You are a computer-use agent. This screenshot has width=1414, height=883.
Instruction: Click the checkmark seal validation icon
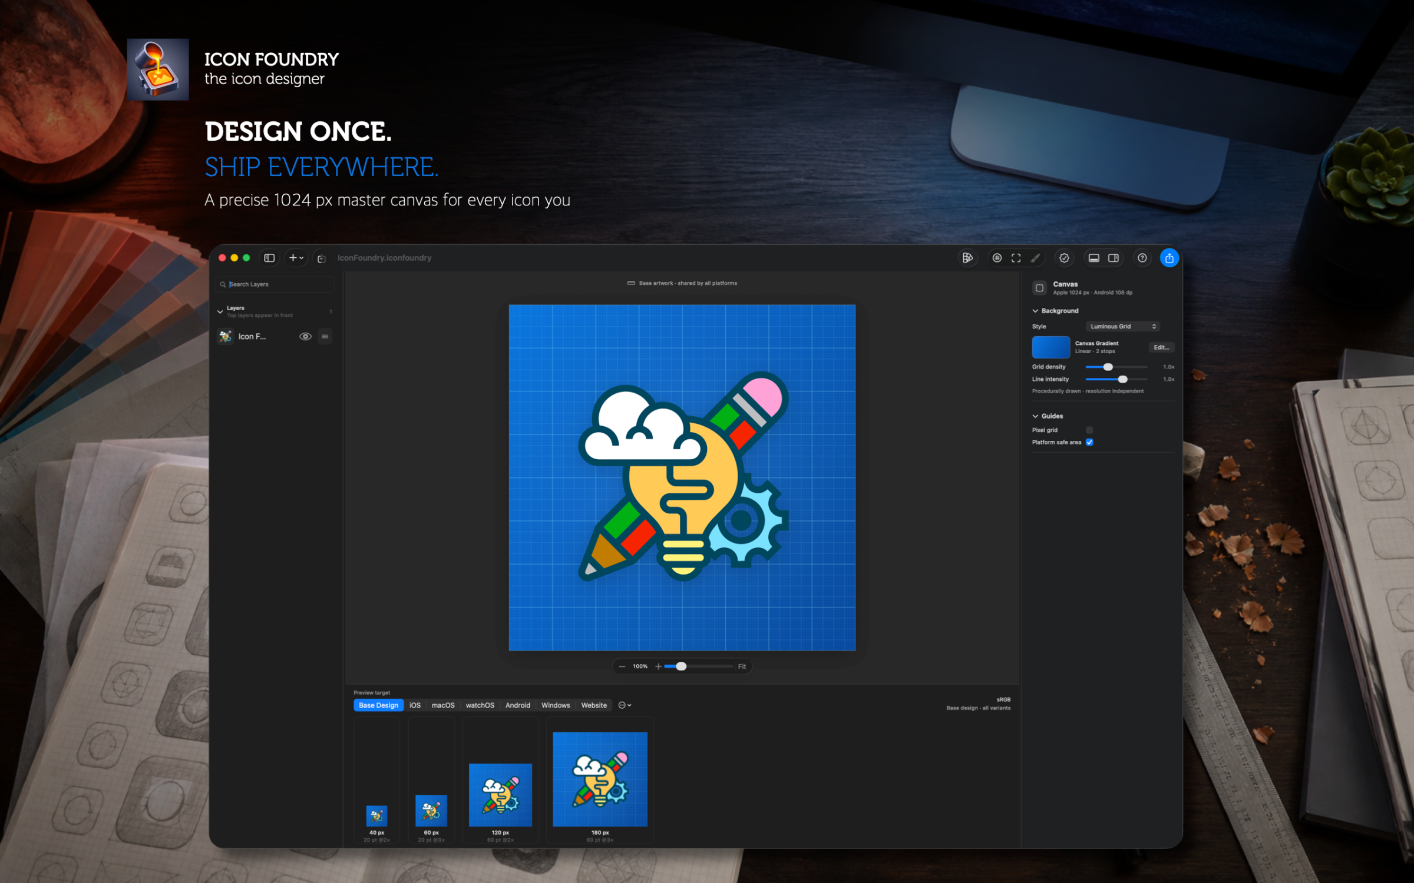[x=1064, y=258]
